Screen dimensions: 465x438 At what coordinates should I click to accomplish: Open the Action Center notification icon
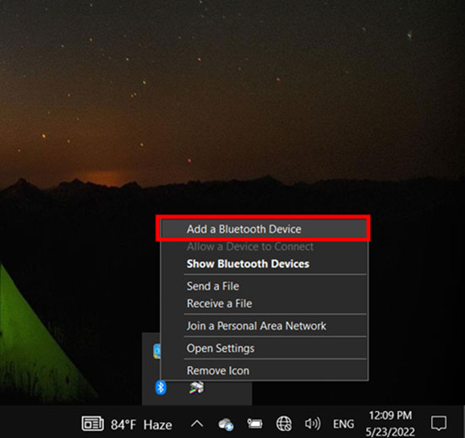tap(439, 423)
